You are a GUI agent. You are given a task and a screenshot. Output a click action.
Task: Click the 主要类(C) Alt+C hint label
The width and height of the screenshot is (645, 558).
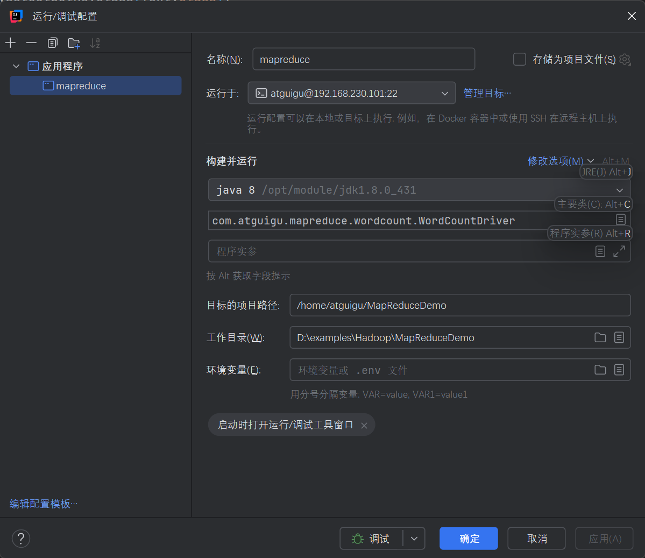pos(593,204)
